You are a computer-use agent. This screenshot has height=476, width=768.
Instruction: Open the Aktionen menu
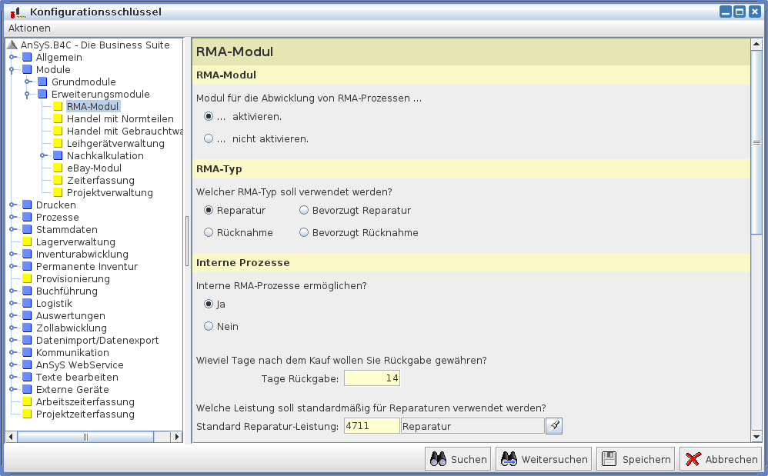click(x=29, y=28)
